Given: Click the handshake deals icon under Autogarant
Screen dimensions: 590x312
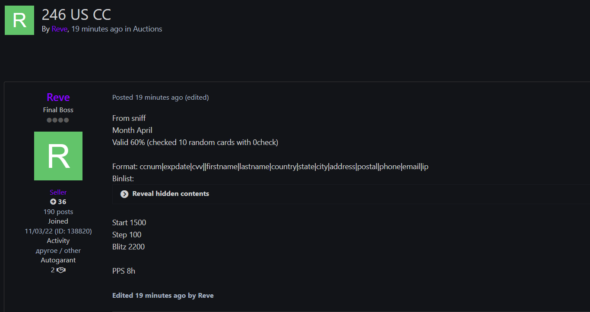Looking at the screenshot, I should coord(61,270).
